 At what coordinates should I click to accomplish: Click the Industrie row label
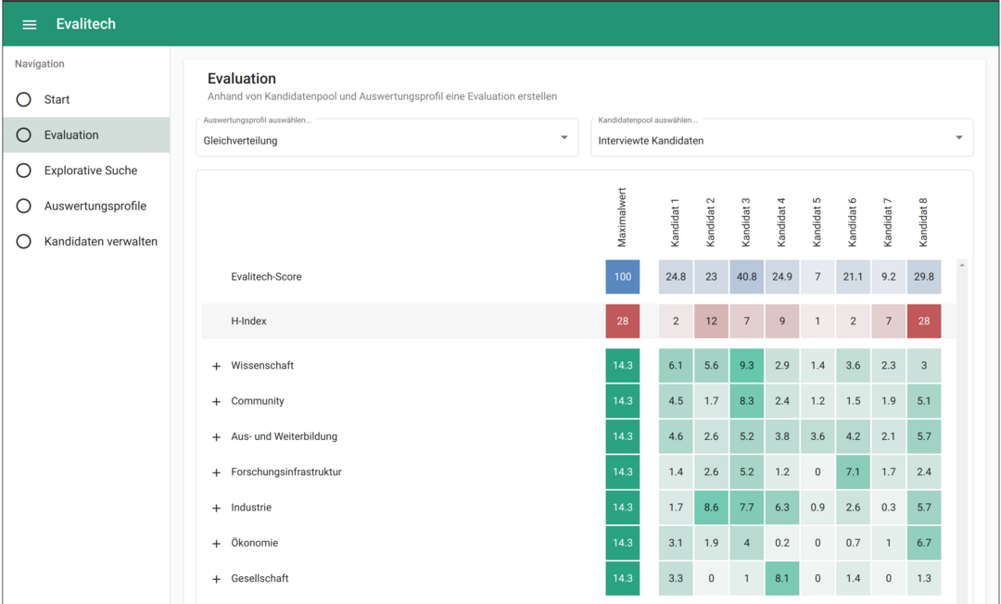click(251, 508)
